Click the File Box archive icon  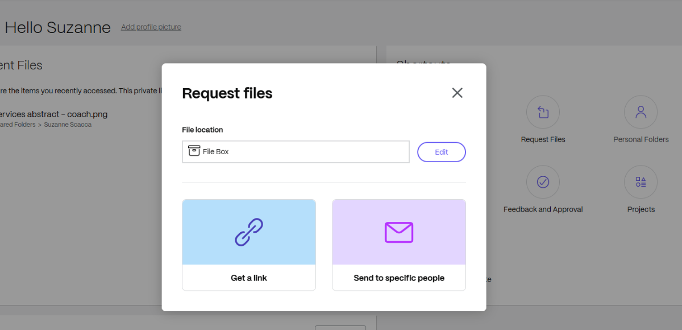194,151
